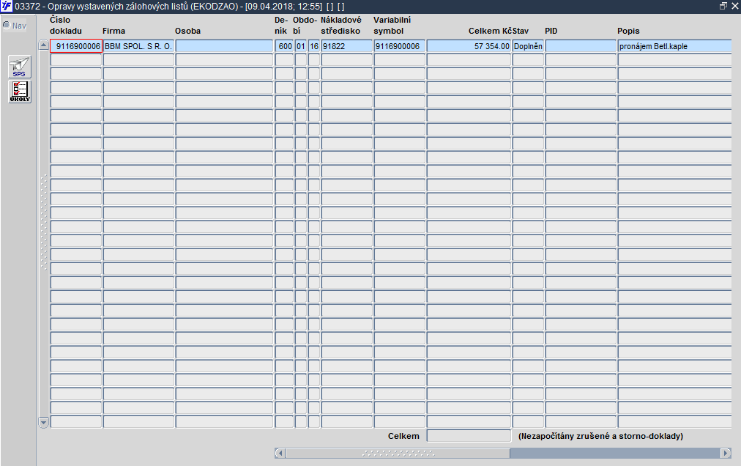Click the vertical scroll up arrow
Image resolution: width=741 pixels, height=466 pixels.
tap(43, 45)
